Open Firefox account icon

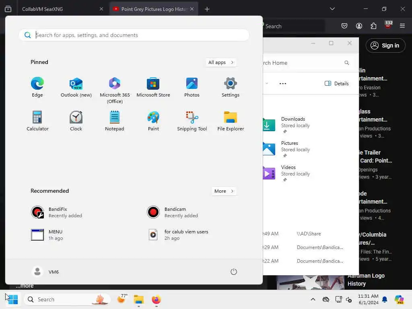click(x=359, y=26)
